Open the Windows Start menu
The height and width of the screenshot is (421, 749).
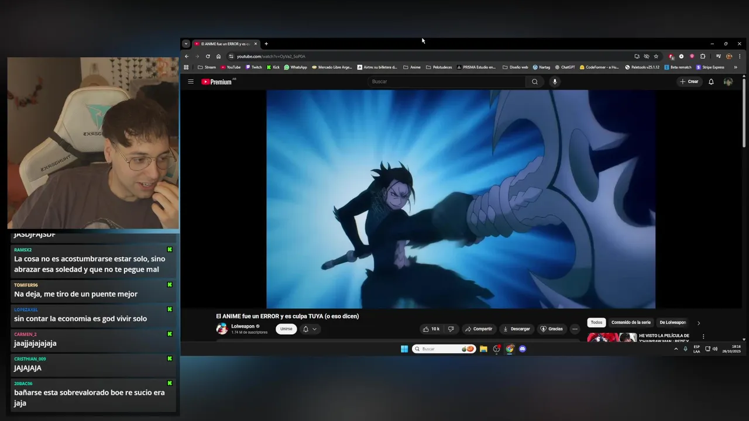point(404,349)
